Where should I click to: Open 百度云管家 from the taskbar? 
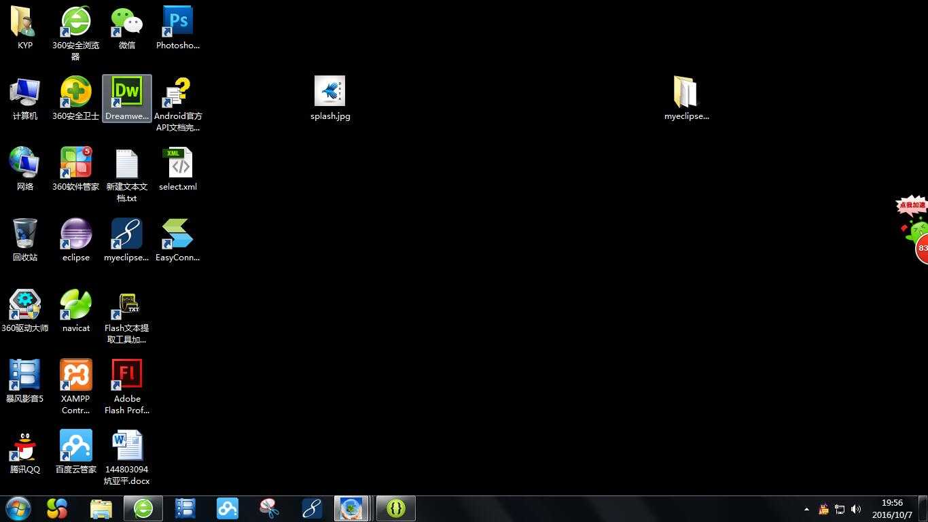point(227,508)
